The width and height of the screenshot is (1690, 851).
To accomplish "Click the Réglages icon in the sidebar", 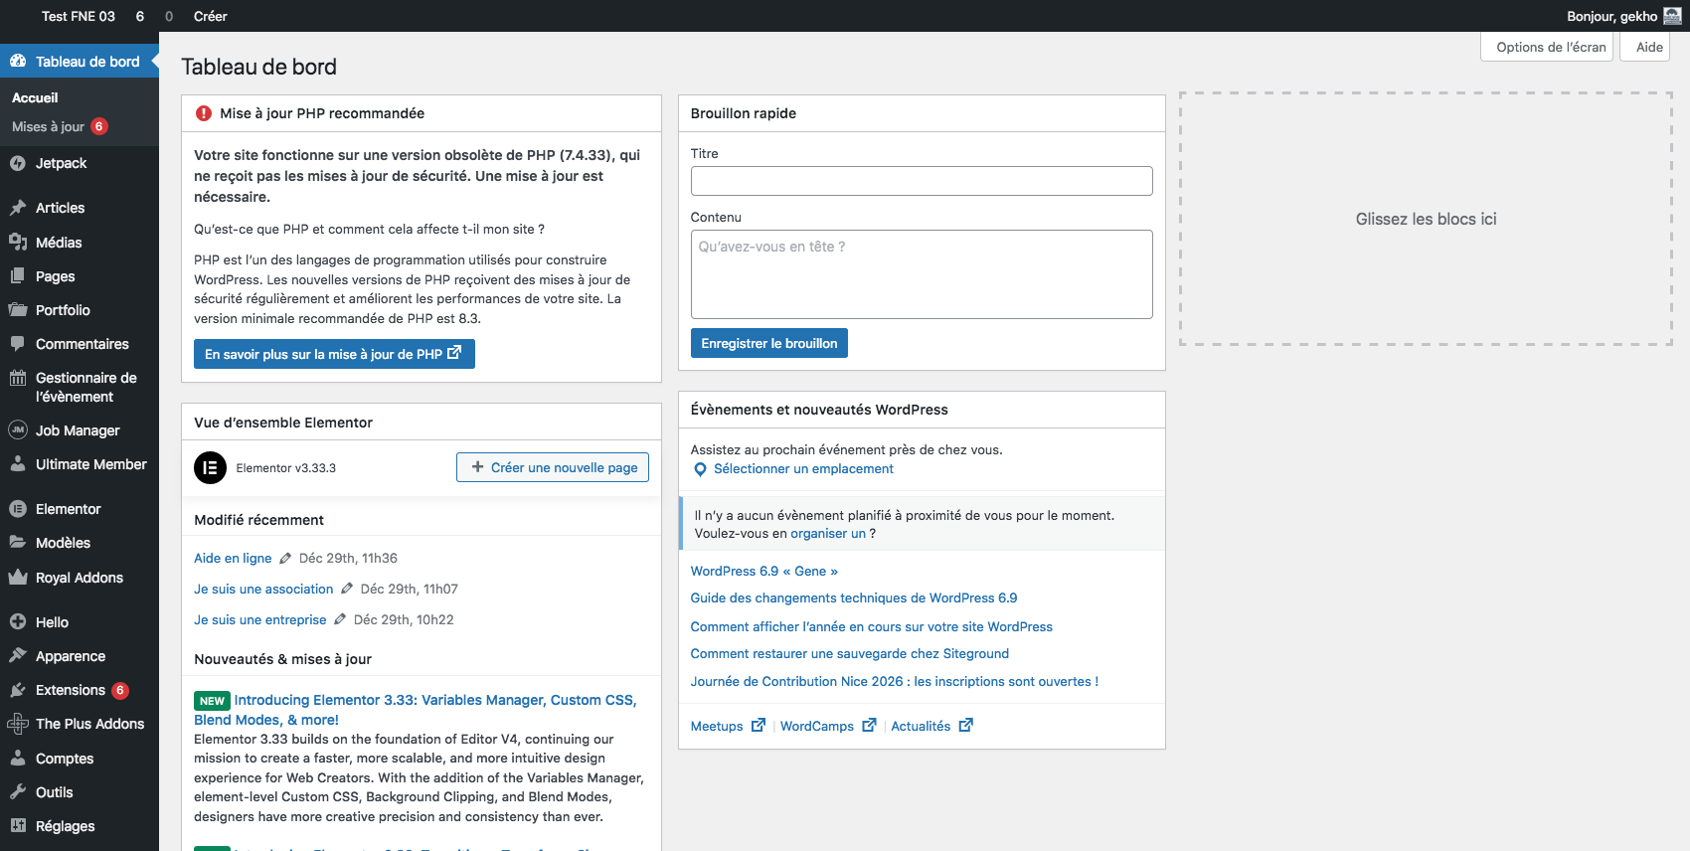I will (17, 826).
